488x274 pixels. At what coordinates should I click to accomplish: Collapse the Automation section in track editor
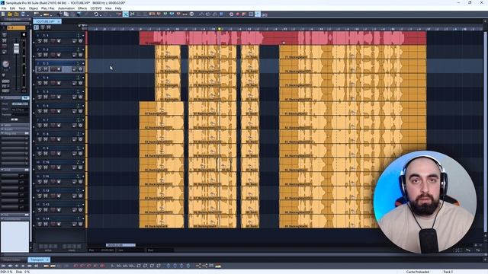click(x=2, y=98)
